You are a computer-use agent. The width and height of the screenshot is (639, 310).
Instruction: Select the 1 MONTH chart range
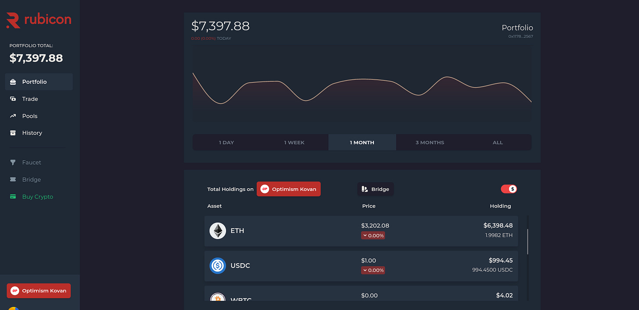362,142
